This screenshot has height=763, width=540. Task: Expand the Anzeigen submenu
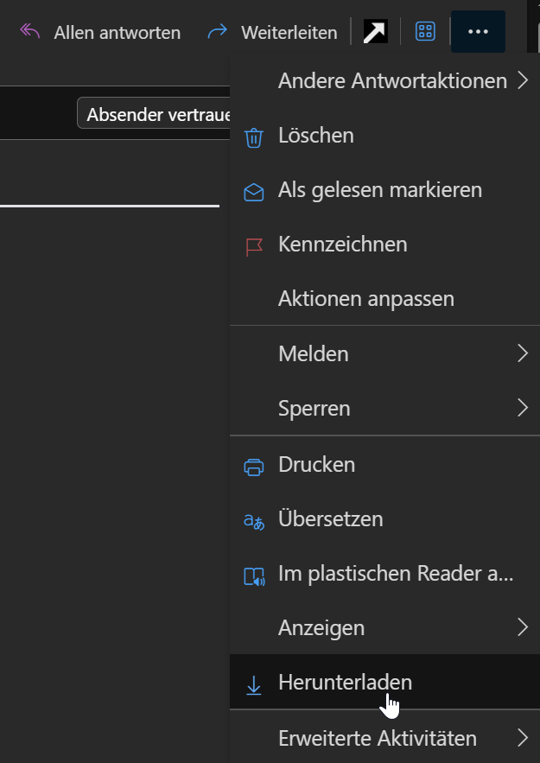click(x=522, y=627)
